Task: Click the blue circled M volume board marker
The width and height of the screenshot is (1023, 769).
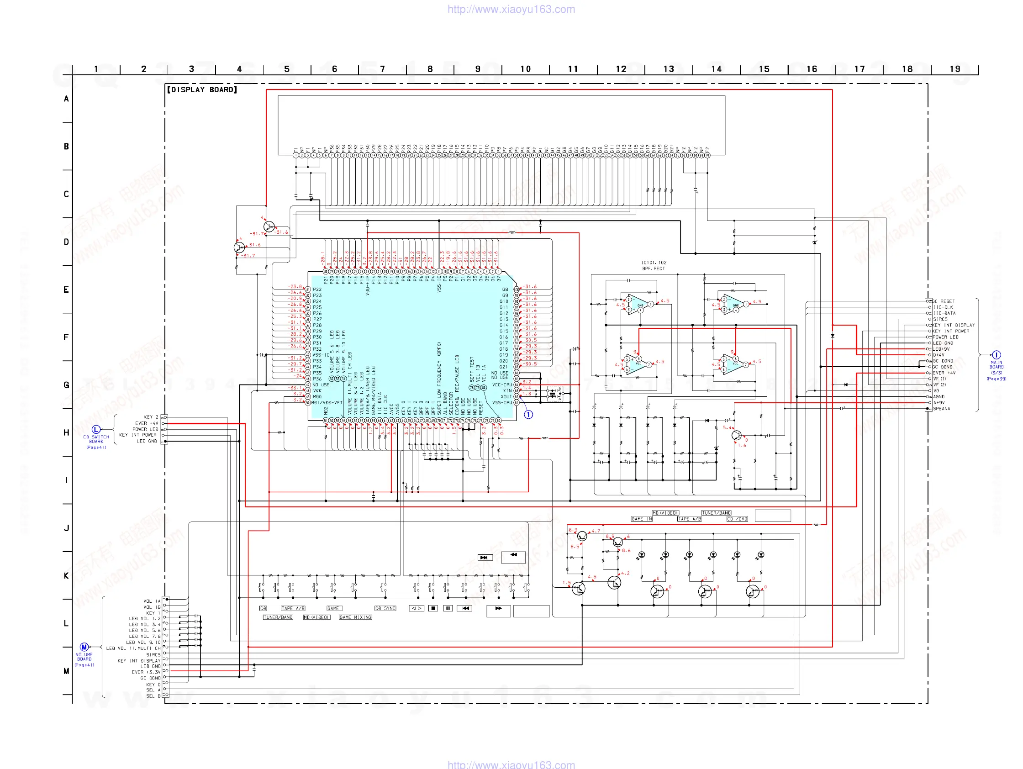Action: (84, 647)
